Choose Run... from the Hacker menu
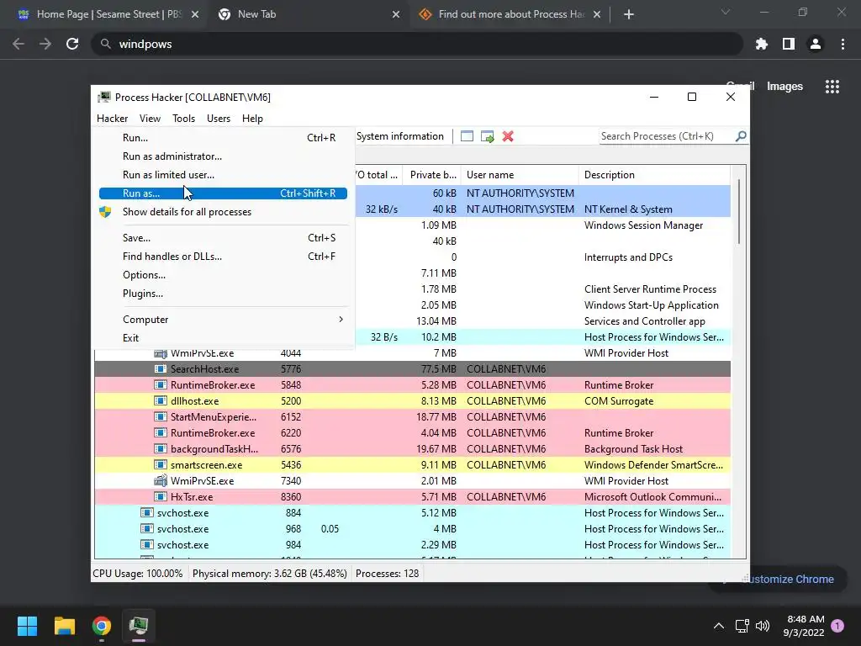Screen dimensions: 861x646 (223, 138)
